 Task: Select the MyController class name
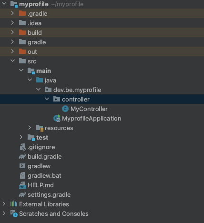coord(89,109)
